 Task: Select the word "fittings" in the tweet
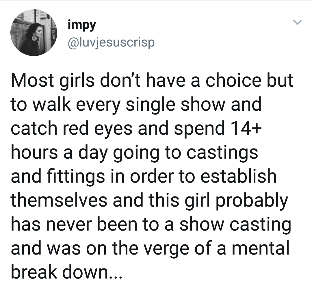click(76, 177)
